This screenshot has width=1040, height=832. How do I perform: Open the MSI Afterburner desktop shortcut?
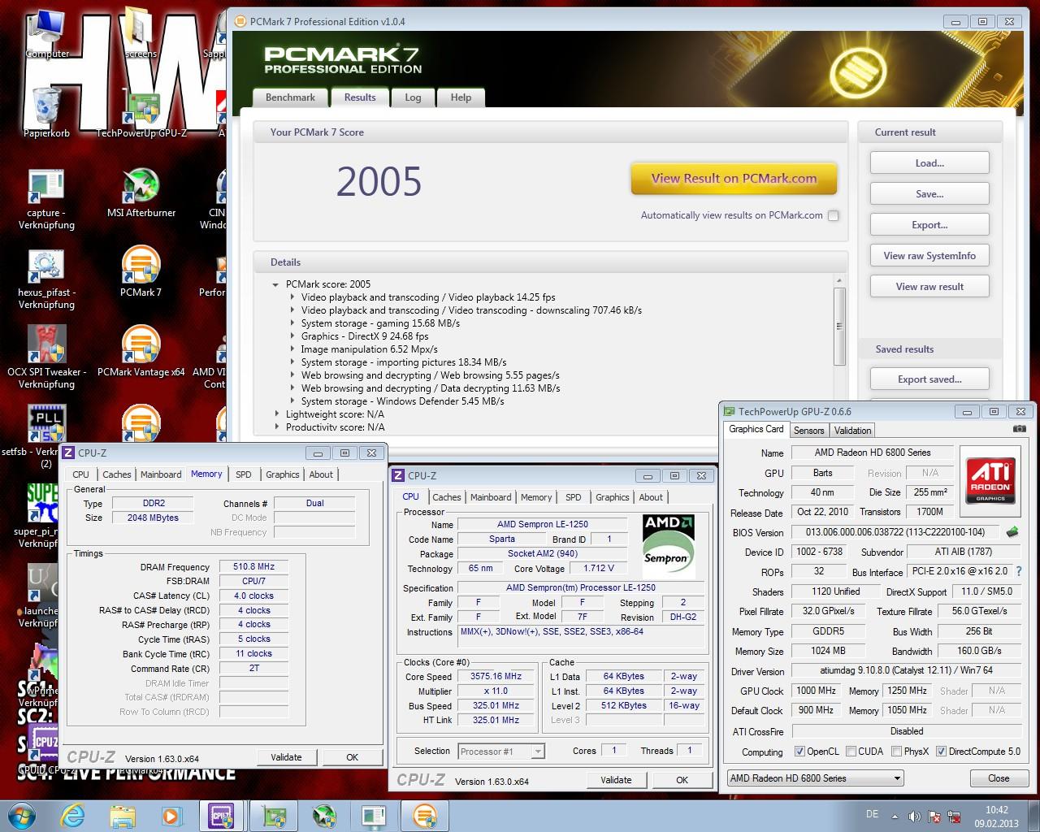pyautogui.click(x=141, y=193)
